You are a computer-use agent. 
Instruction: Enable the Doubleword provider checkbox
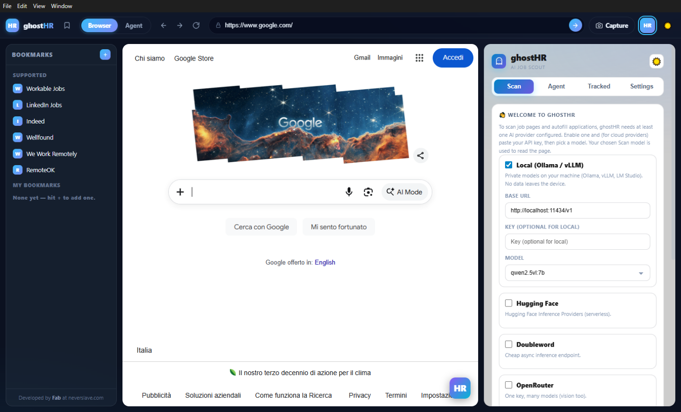click(x=509, y=344)
